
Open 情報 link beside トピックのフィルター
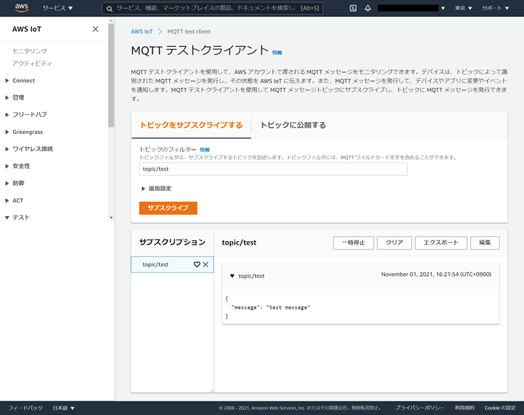coord(205,150)
